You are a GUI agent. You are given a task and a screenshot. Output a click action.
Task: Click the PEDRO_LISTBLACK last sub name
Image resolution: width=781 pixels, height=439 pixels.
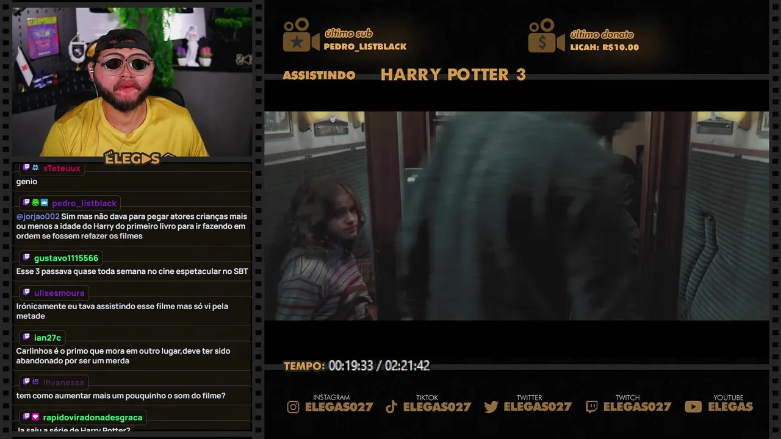(365, 47)
